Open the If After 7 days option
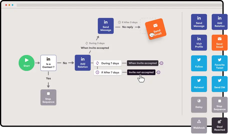228x134 pixels. pos(107,72)
